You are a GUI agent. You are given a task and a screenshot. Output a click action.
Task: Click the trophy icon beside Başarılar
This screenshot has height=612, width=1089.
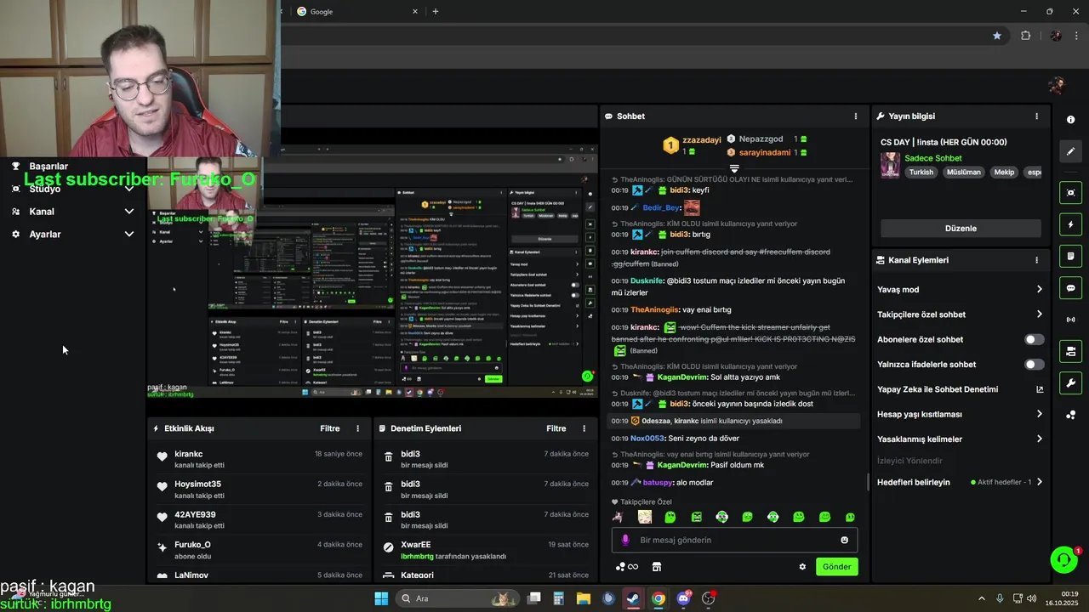coord(15,167)
